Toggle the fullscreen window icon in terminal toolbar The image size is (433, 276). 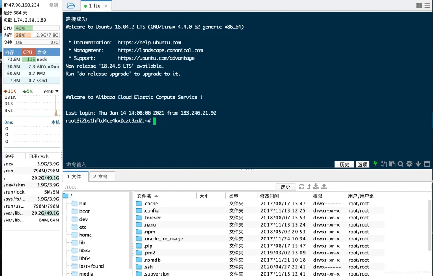point(427,164)
